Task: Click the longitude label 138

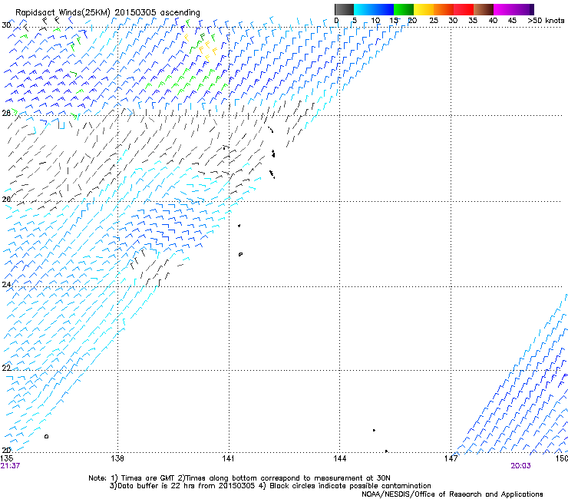Action: (117, 458)
